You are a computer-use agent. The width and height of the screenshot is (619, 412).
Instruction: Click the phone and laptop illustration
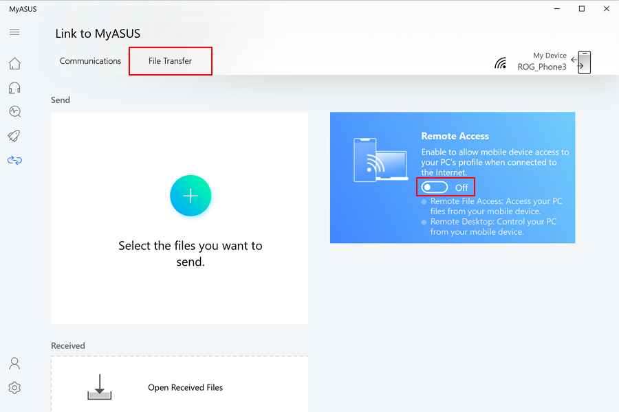pos(380,160)
